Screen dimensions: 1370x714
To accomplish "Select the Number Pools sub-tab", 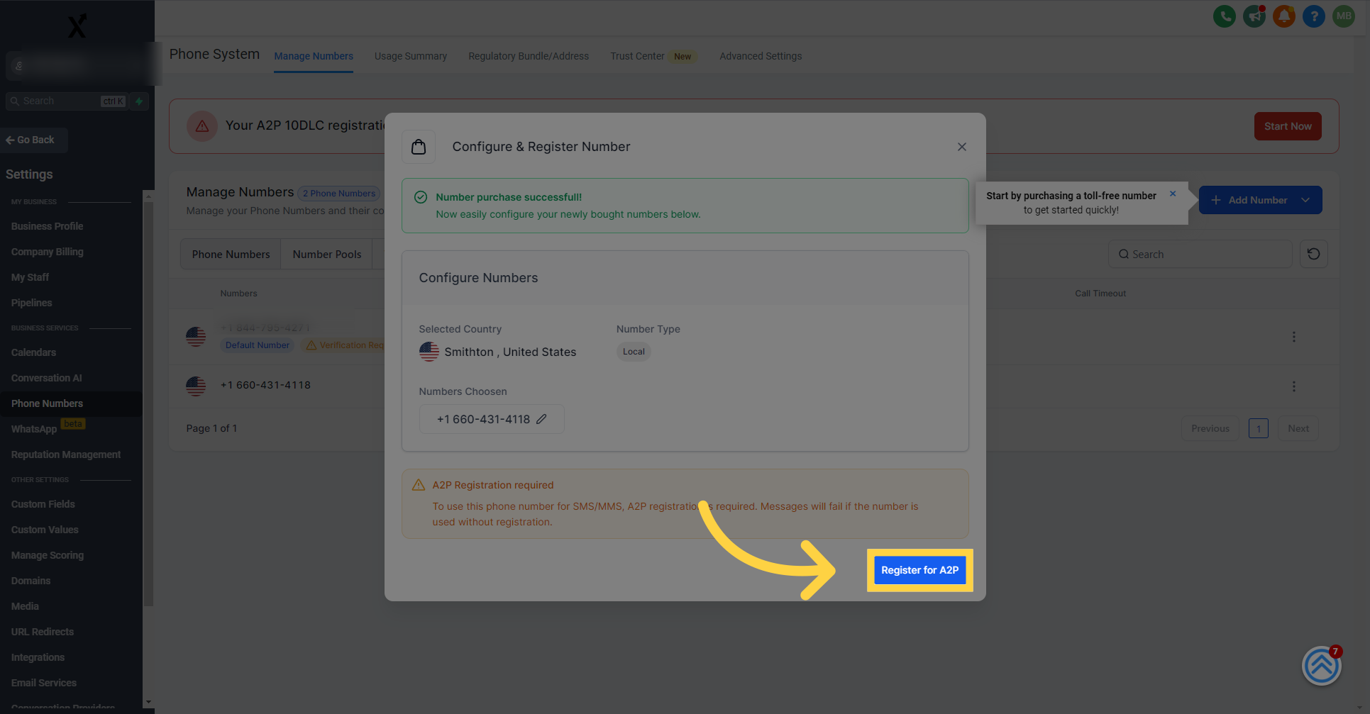I will (327, 254).
